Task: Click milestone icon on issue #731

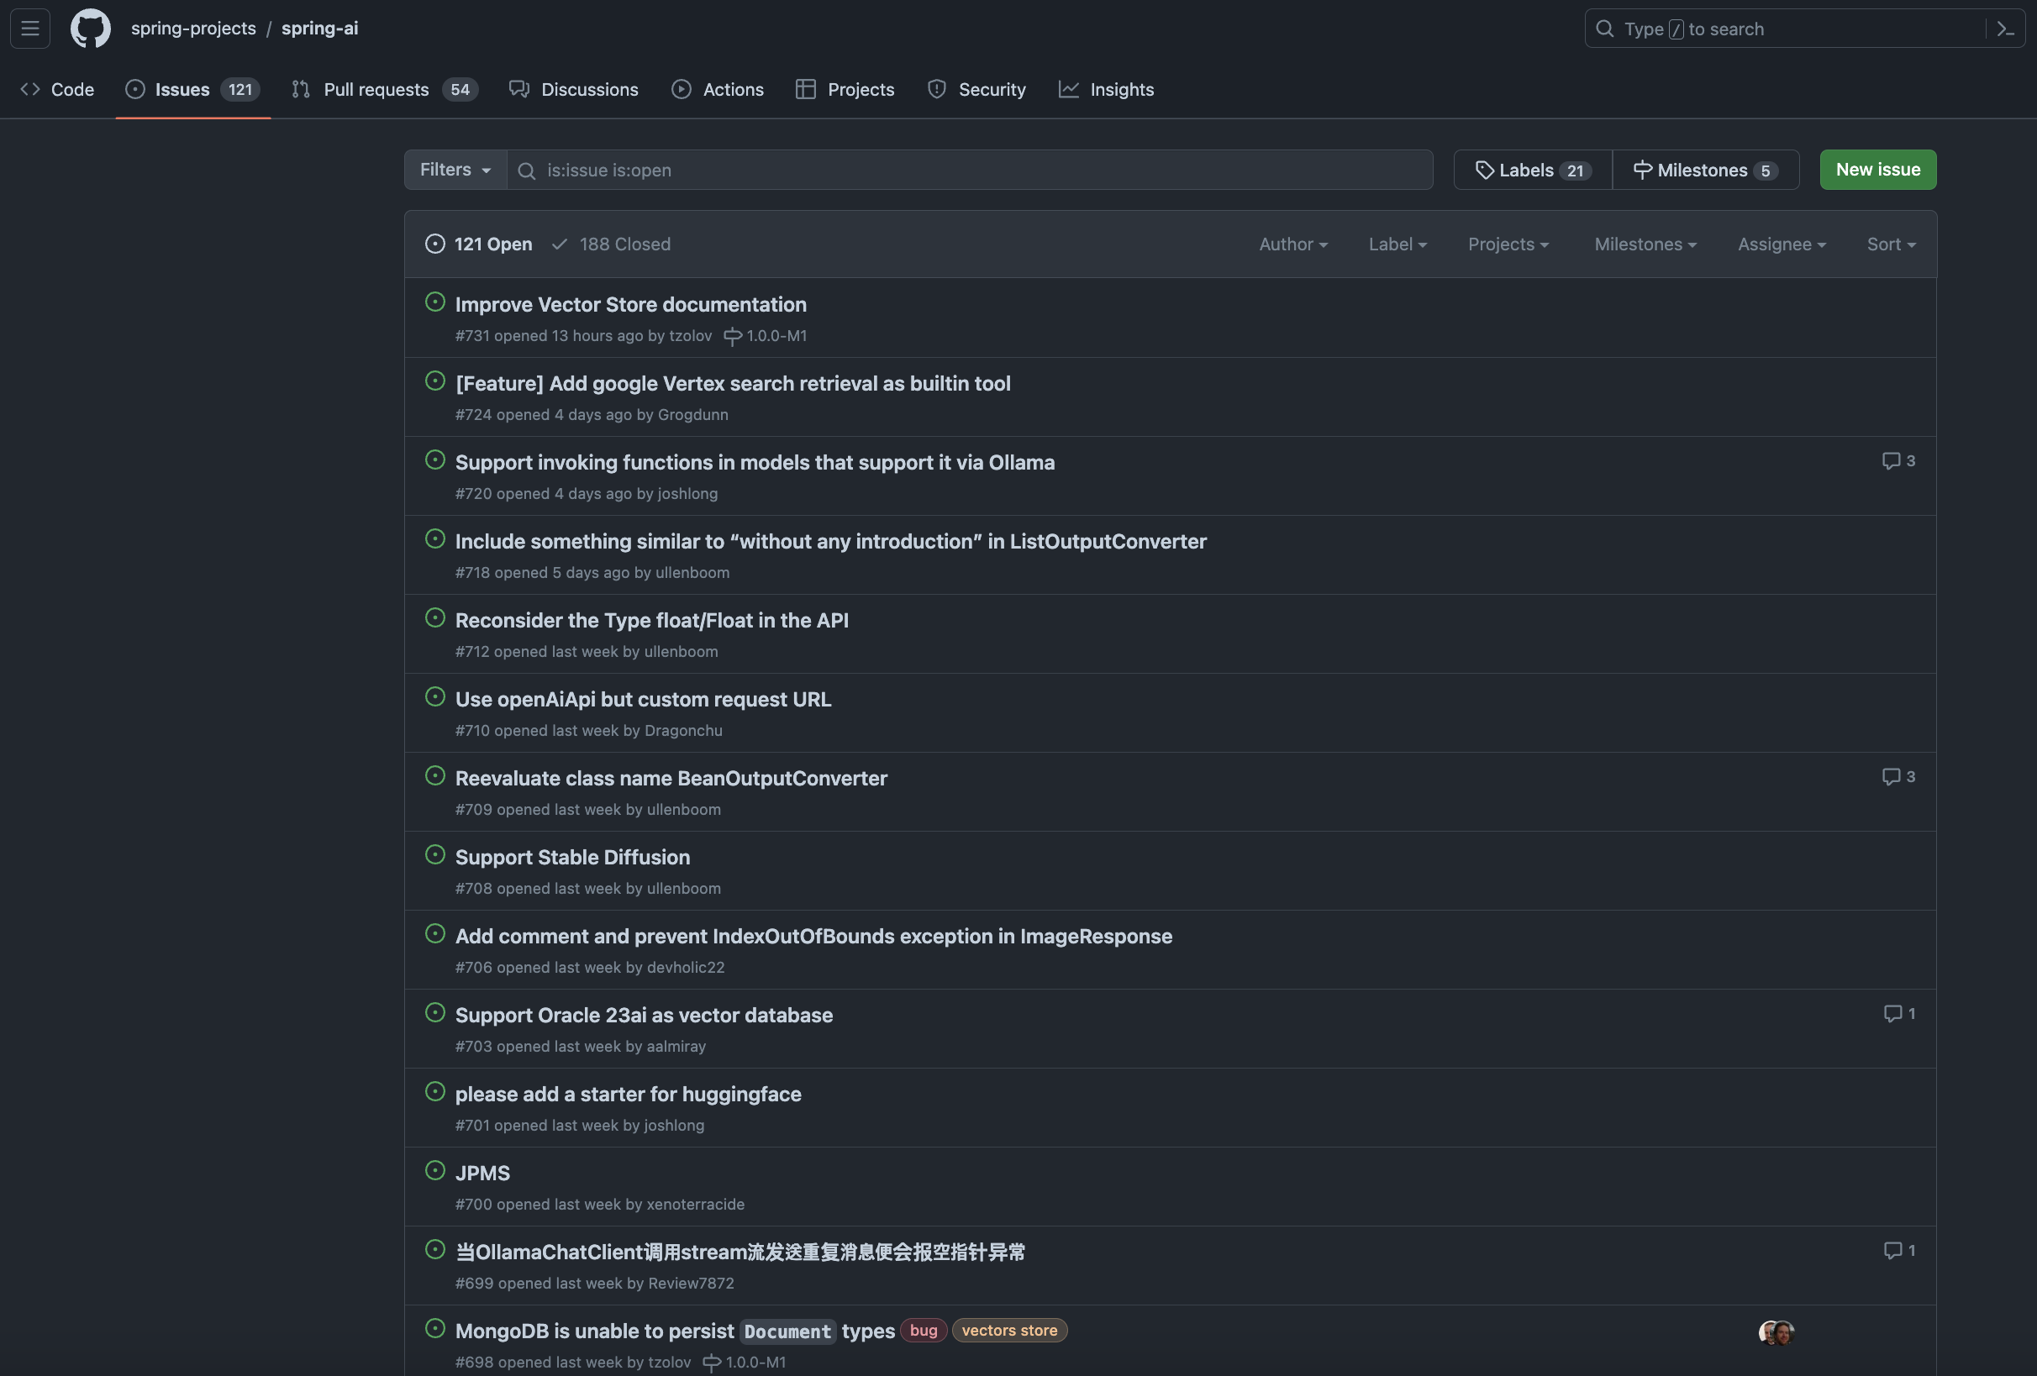Action: click(733, 337)
